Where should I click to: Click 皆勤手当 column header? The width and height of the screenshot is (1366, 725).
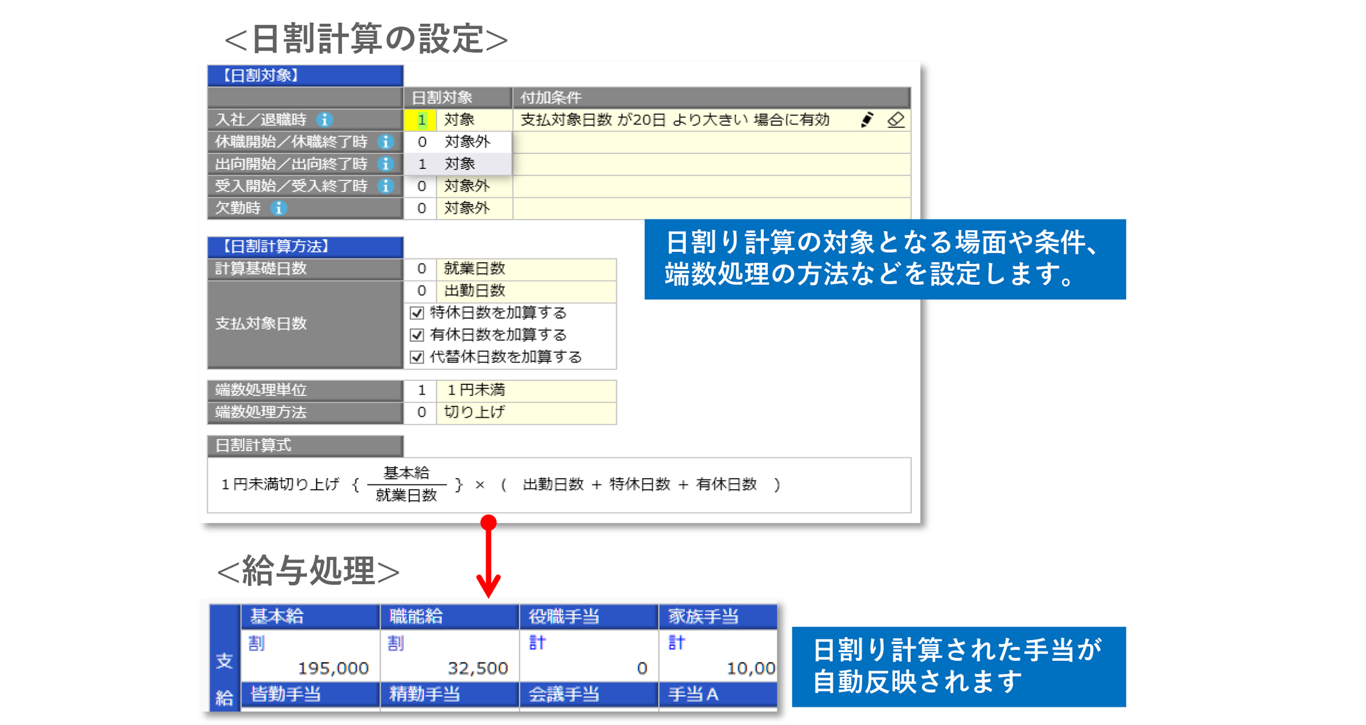pyautogui.click(x=310, y=694)
